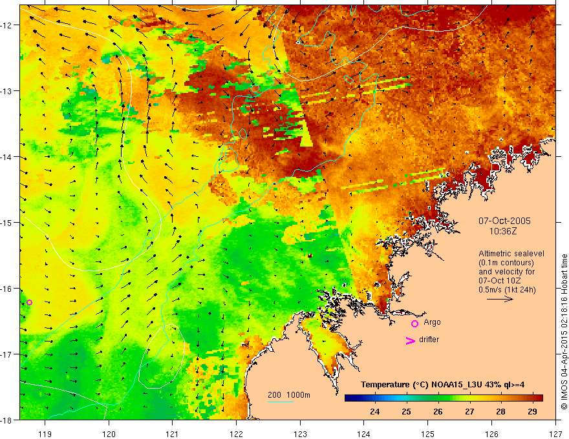The width and height of the screenshot is (569, 439).
Task: Click the longitude axis label '120'
Action: (109, 434)
